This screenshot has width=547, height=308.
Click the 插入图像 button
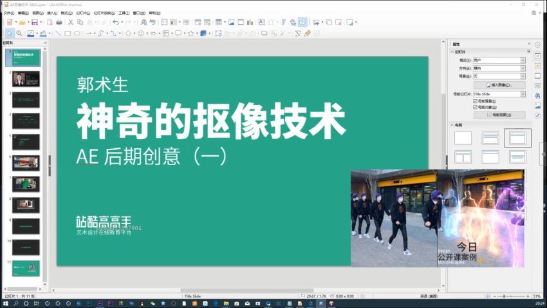point(499,85)
